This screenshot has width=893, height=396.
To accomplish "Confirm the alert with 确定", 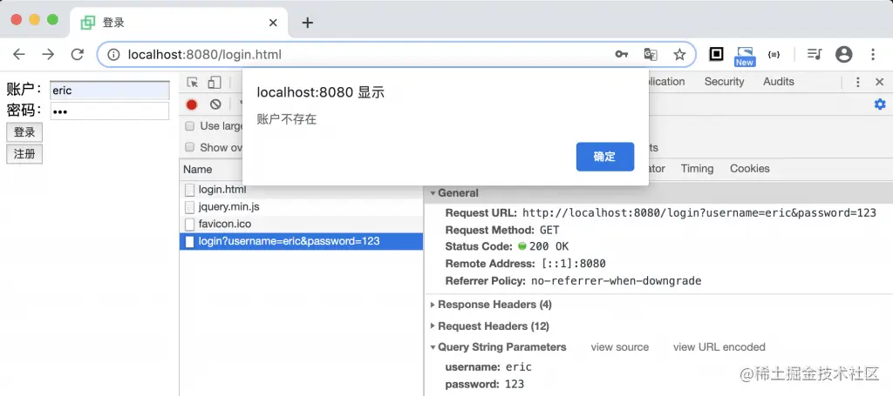I will point(605,157).
